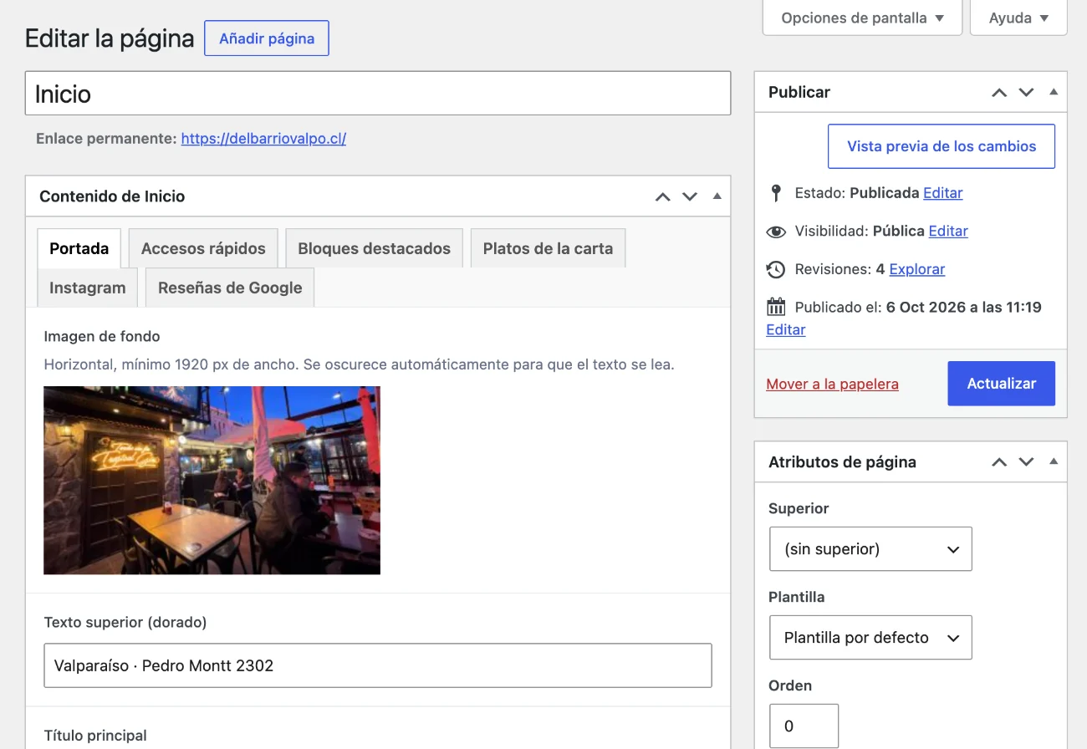Image resolution: width=1087 pixels, height=749 pixels.
Task: Move Publicar box down arrow
Action: click(x=1027, y=93)
